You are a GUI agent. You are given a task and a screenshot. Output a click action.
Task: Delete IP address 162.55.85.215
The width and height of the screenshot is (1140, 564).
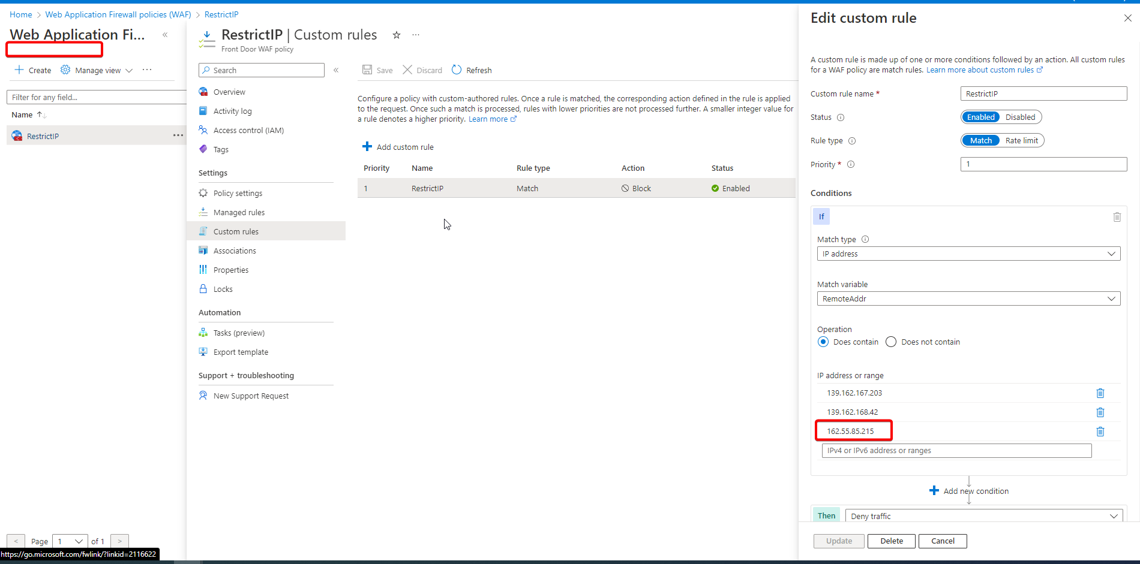(x=1100, y=432)
